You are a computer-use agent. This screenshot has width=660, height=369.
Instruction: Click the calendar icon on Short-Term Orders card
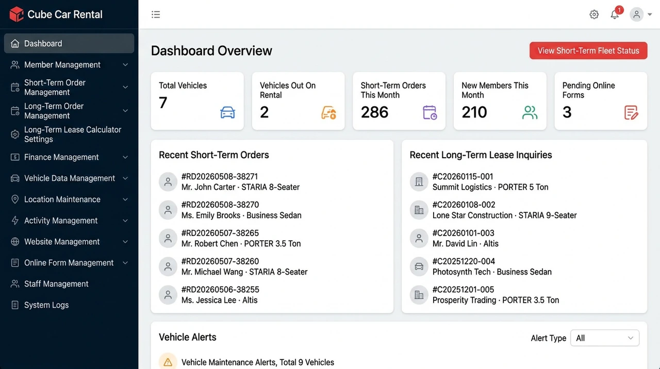pyautogui.click(x=430, y=112)
